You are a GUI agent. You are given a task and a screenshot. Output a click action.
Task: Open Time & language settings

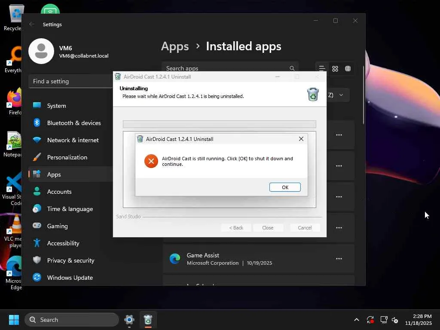[x=71, y=209]
